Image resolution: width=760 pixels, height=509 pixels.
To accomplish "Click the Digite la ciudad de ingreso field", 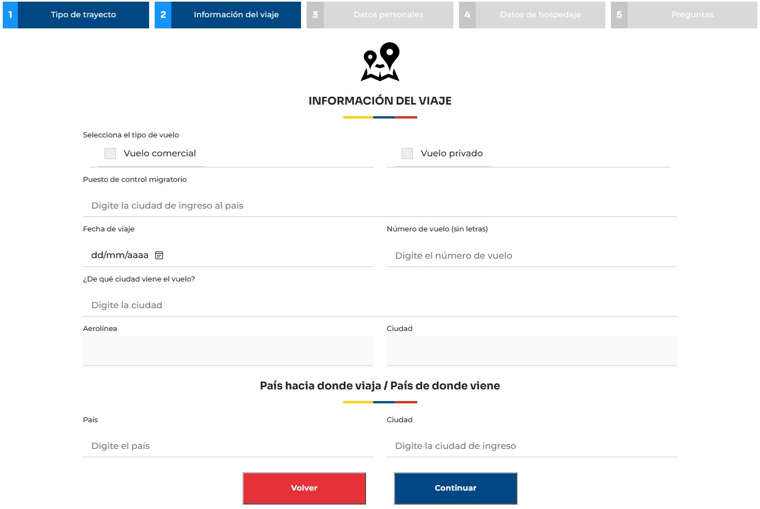I will coord(532,446).
